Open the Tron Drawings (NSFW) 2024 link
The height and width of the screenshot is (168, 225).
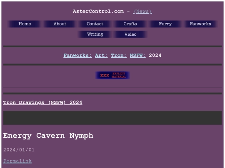pos(42,102)
